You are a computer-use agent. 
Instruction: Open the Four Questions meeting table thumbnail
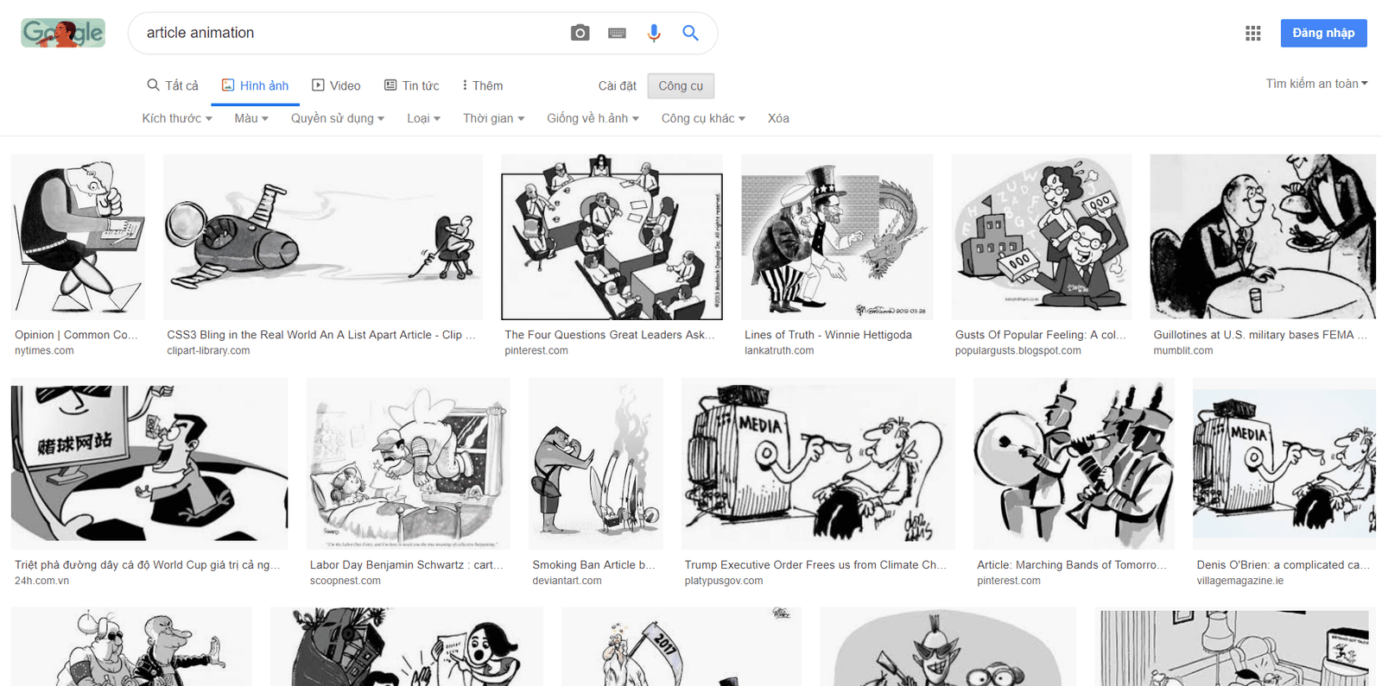tap(612, 237)
